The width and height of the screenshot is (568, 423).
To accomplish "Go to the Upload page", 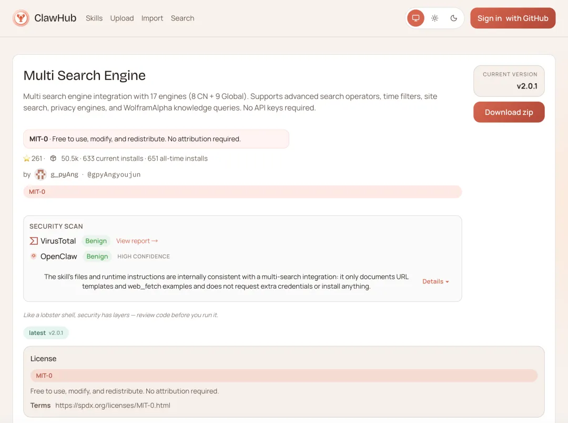I will (122, 18).
